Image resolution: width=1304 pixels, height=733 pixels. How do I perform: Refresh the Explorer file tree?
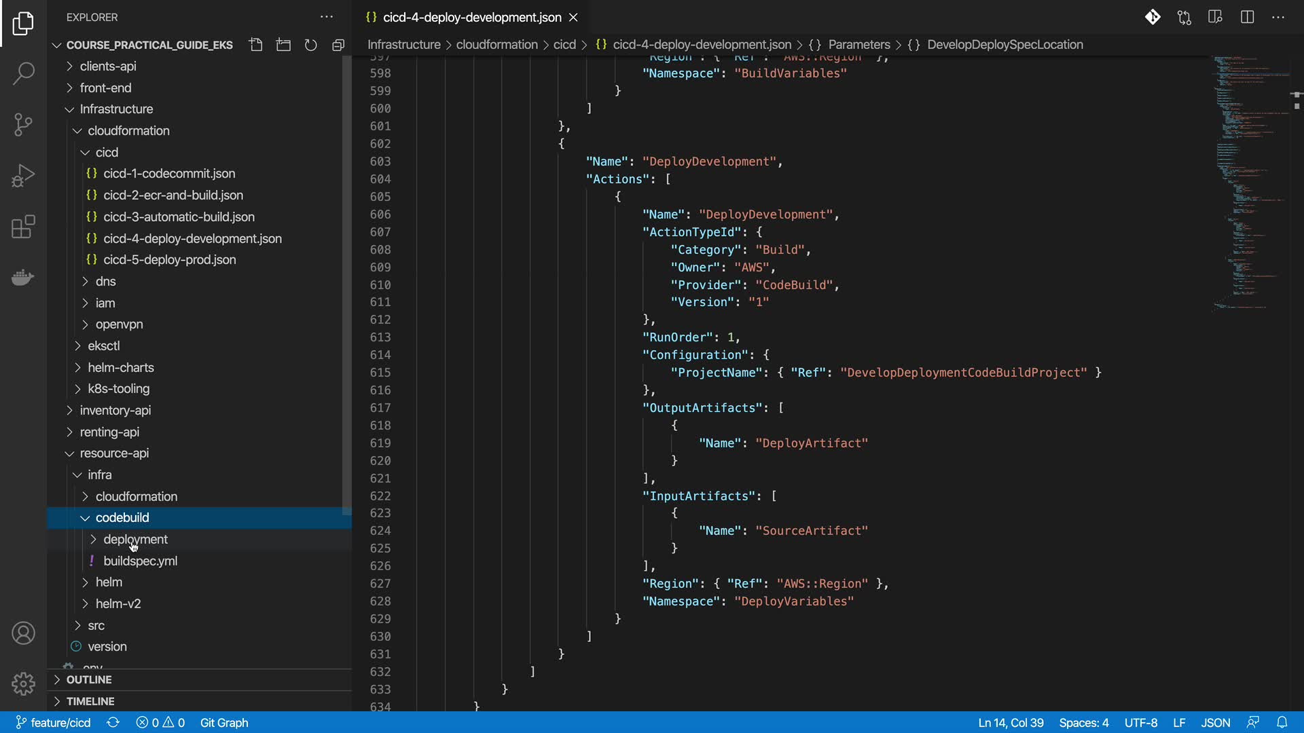[x=310, y=45]
